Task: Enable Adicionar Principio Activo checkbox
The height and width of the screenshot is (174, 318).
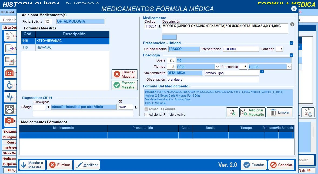Action: [146, 114]
